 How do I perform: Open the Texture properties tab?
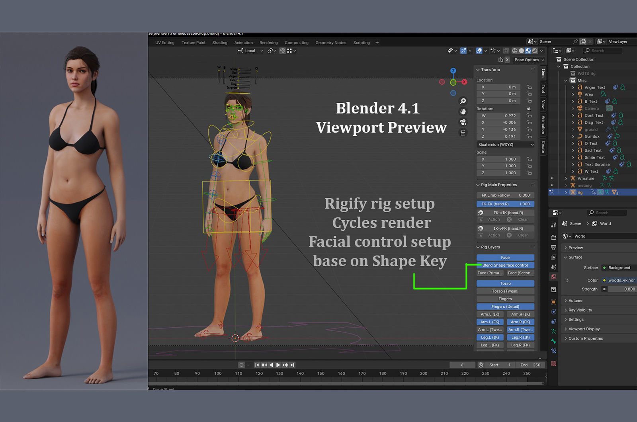tap(554, 364)
